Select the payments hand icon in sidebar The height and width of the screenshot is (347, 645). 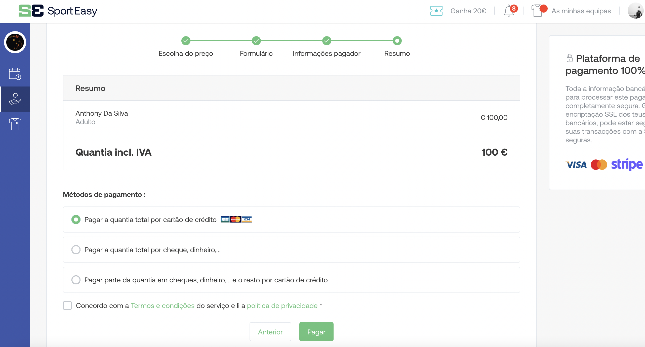15,99
